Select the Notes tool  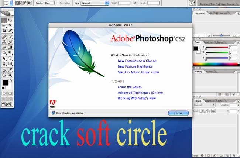(x=4, y=70)
